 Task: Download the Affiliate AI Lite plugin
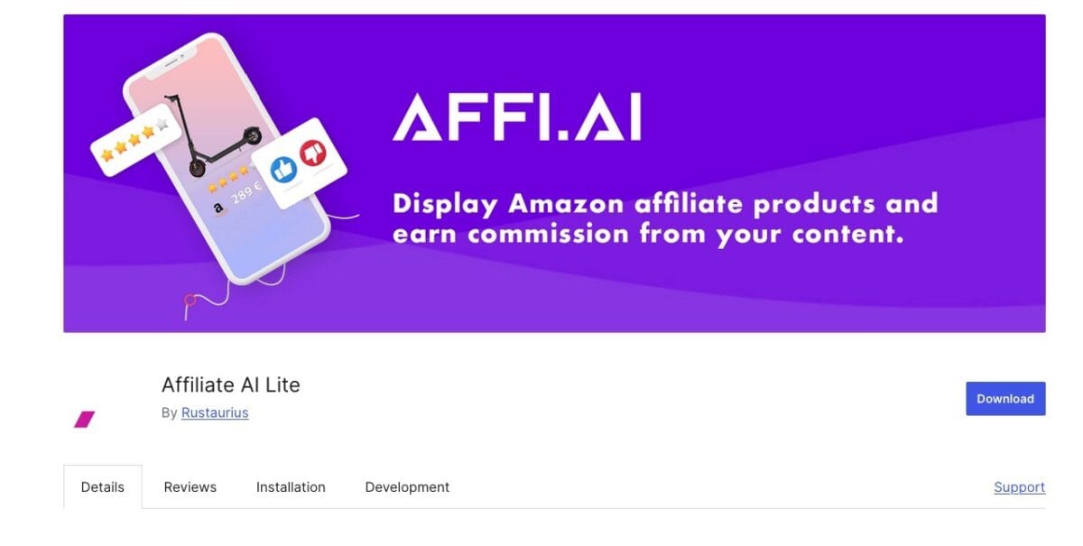(1004, 398)
